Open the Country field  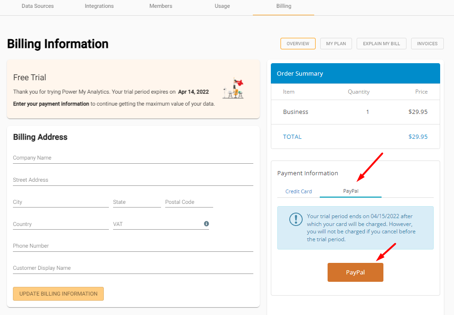click(60, 224)
